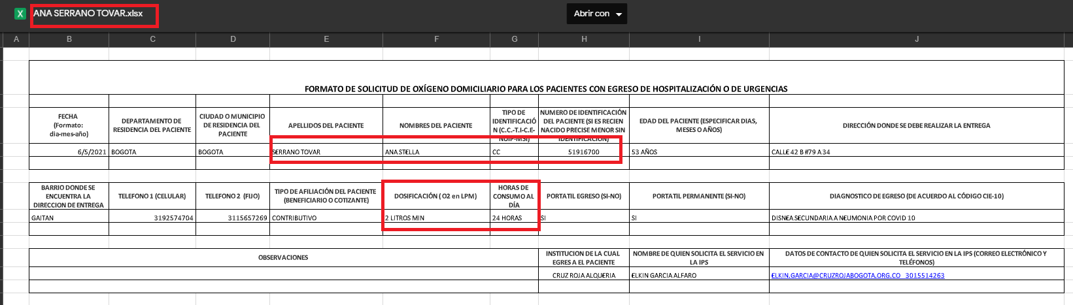Open the ELKIN.GARCIA email hyperlink
1073x305 pixels.
857,276
